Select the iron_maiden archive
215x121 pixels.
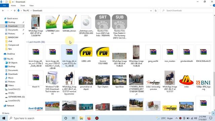coord(170,53)
